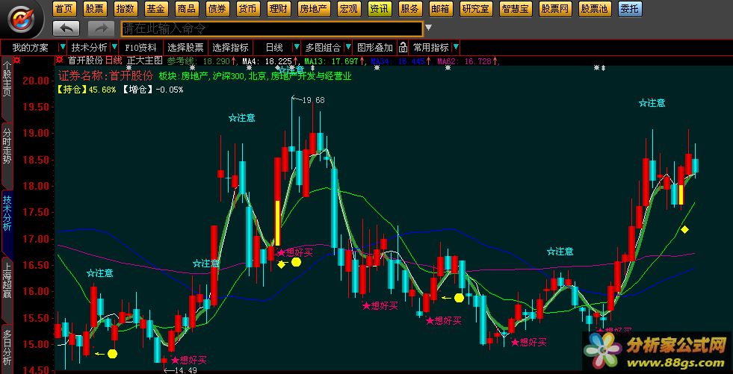The width and height of the screenshot is (733, 374).
Task: Click the red gear icon above the price axis
Action: (x=17, y=60)
